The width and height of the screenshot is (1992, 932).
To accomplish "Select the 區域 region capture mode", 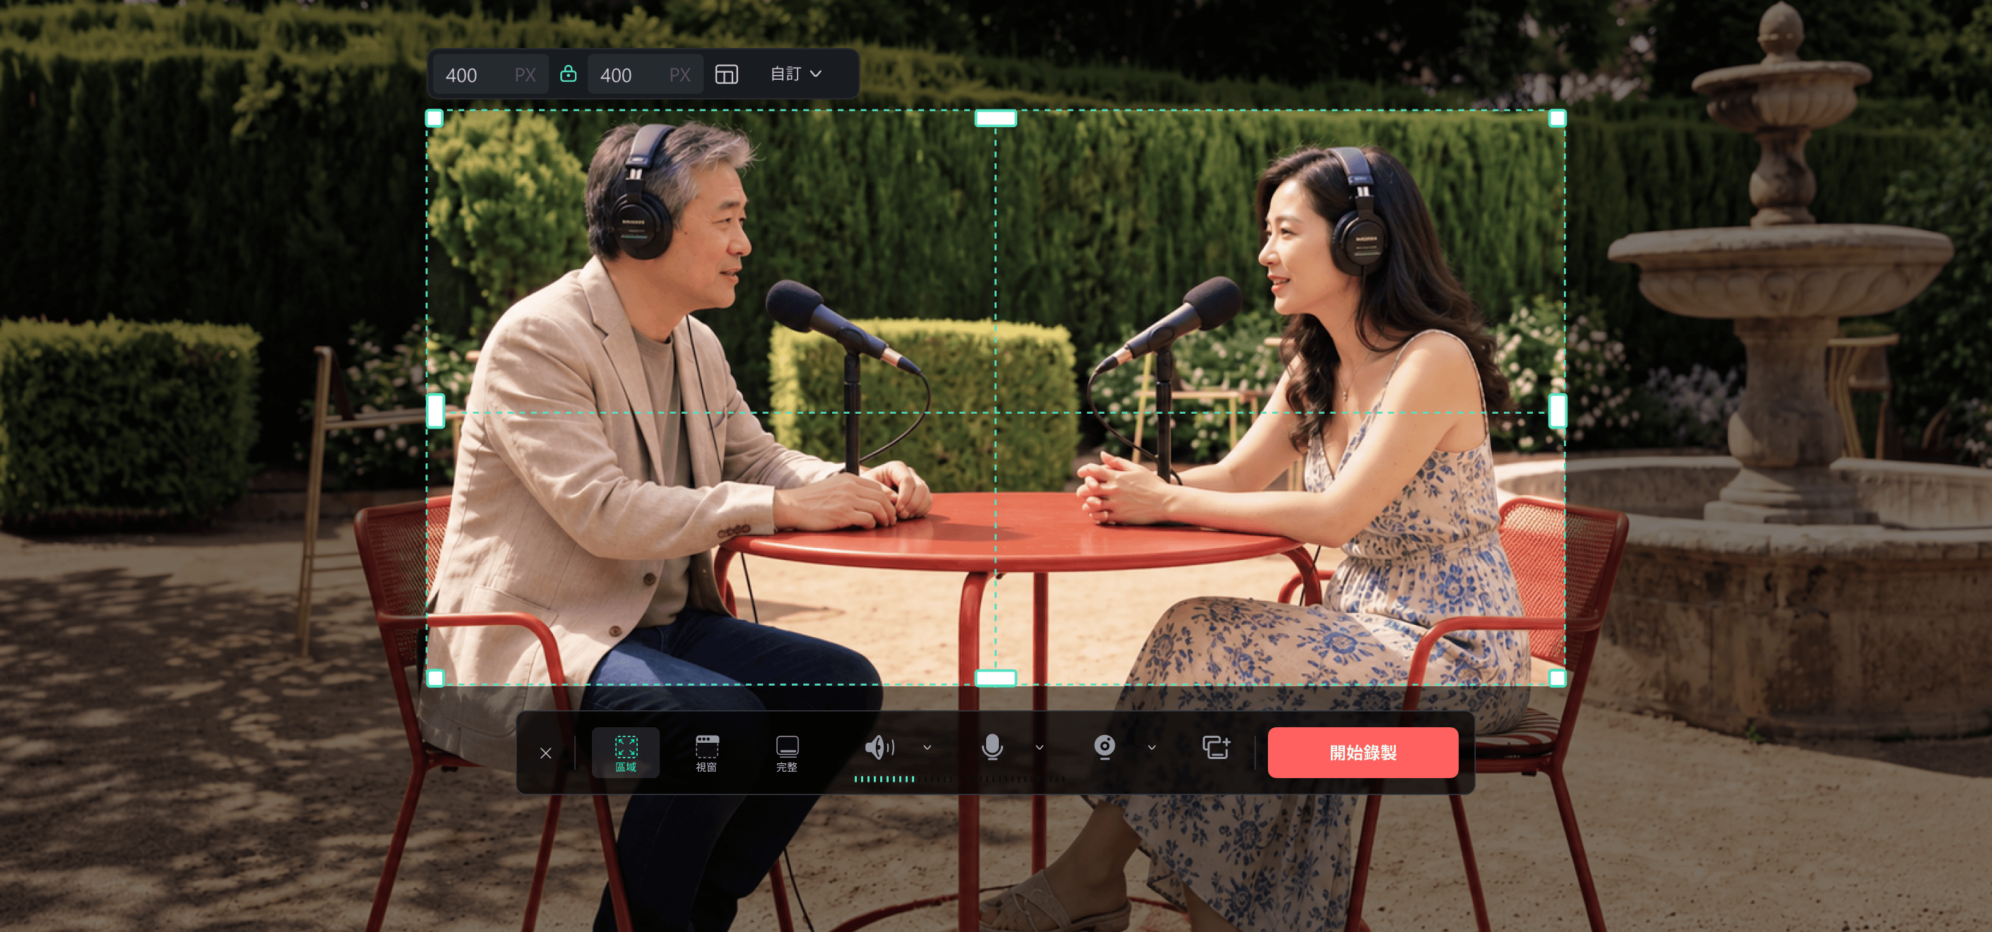I will click(626, 753).
